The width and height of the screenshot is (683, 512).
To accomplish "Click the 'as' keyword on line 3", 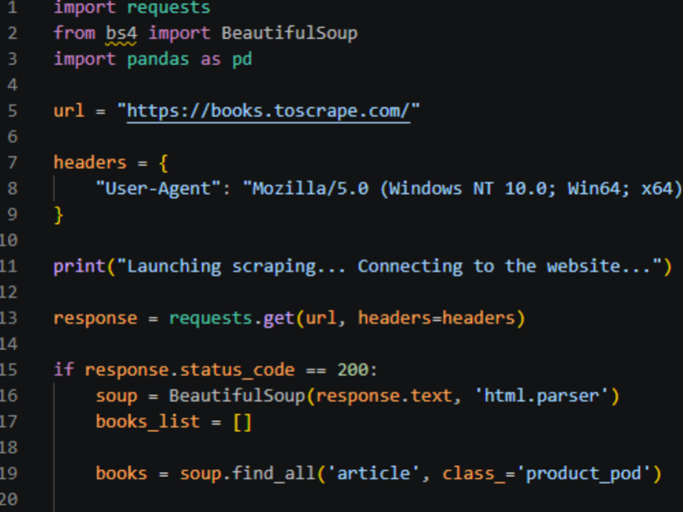I will pos(210,59).
